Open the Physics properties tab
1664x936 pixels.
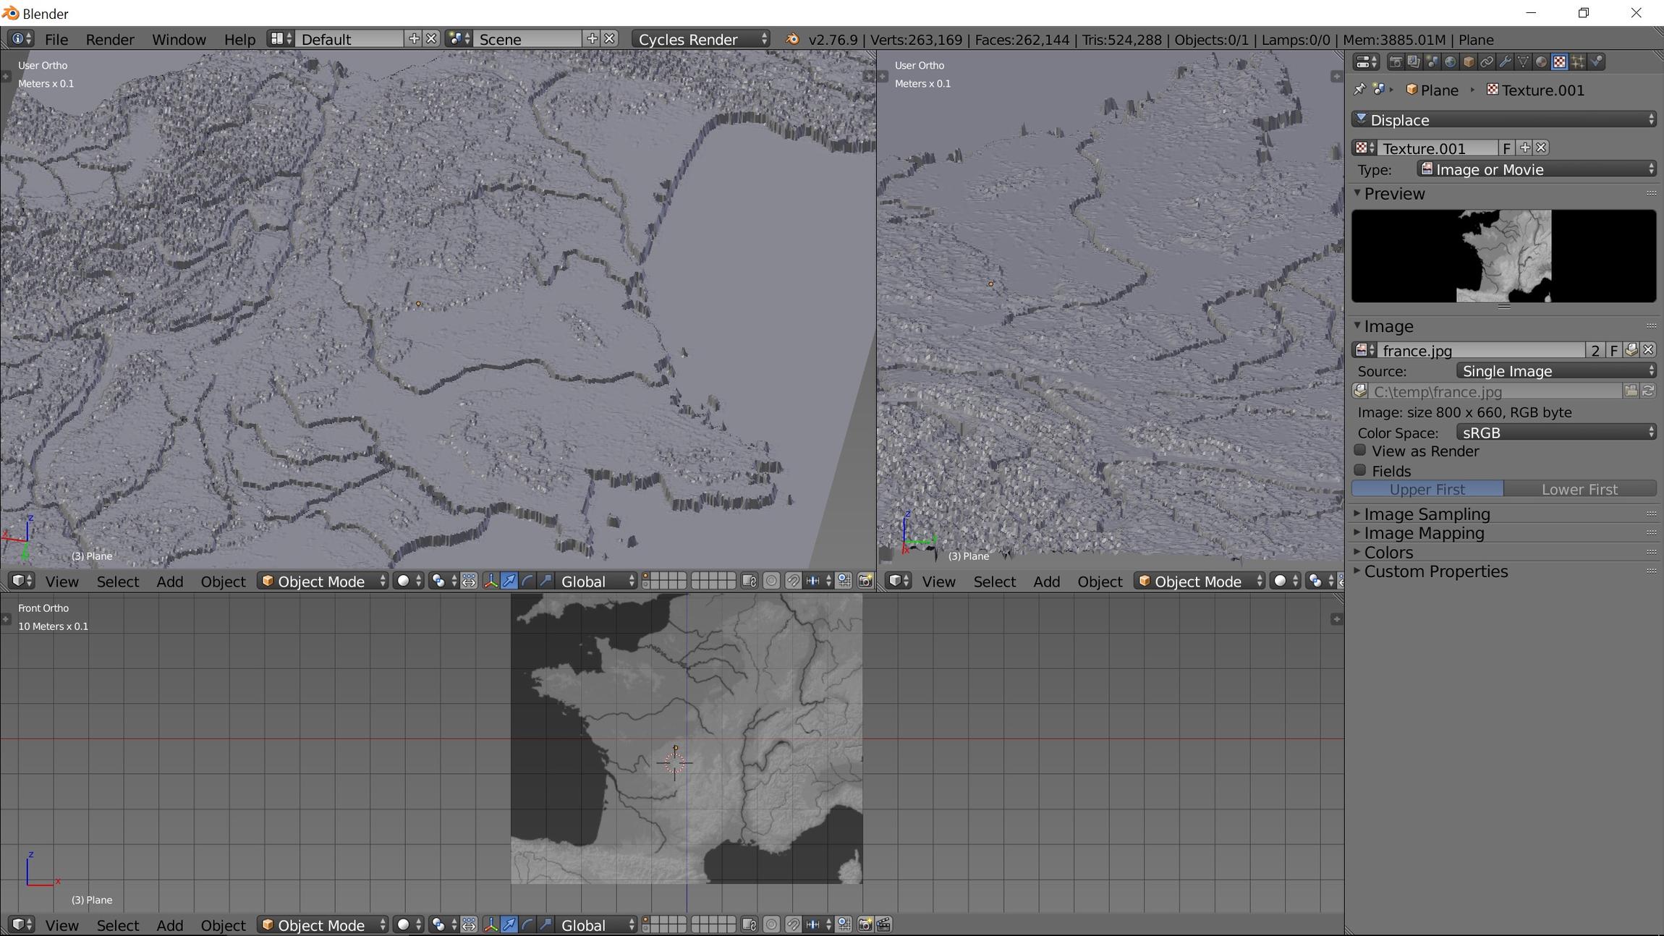pos(1596,62)
